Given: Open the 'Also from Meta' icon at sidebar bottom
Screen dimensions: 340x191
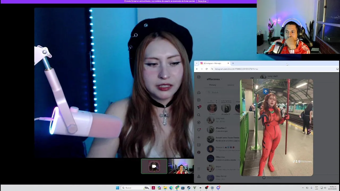Looking at the screenshot, I should click(199, 177).
